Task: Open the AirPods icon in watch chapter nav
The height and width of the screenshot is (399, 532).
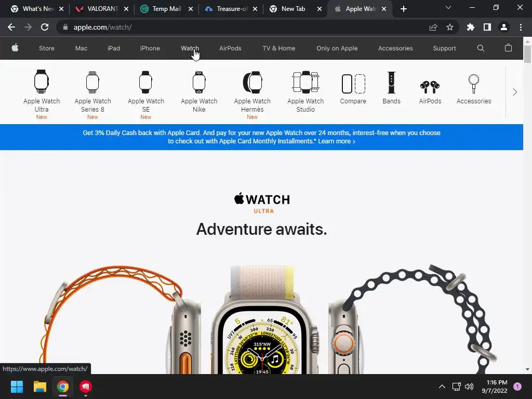Action: click(430, 87)
